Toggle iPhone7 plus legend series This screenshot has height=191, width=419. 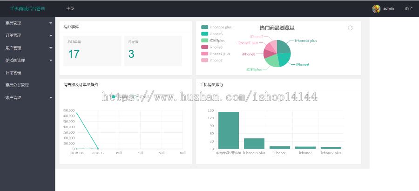(216, 54)
